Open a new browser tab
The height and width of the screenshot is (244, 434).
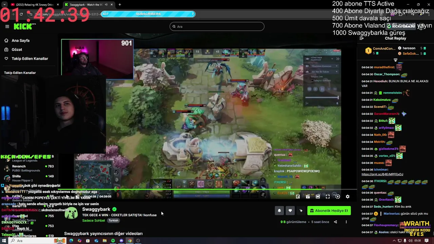click(x=120, y=5)
